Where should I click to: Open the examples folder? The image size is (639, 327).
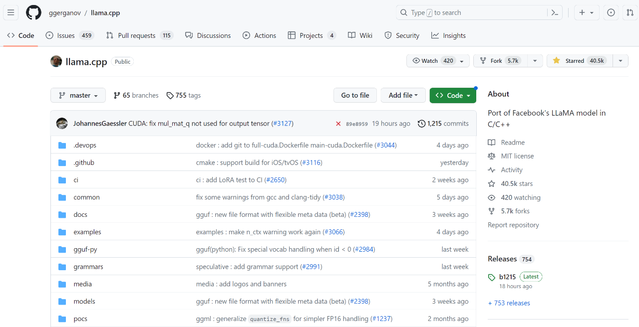click(87, 232)
